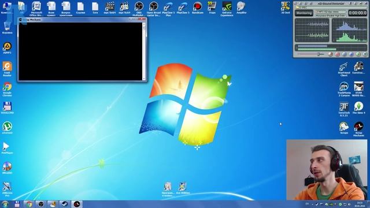
Task: Open the TrackMania 2 Canyon shortcut
Action: click(x=344, y=89)
